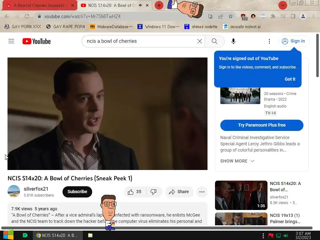Open the YouTube hamburger guide menu
Viewport: 320px width, 240px height.
tap(11, 41)
